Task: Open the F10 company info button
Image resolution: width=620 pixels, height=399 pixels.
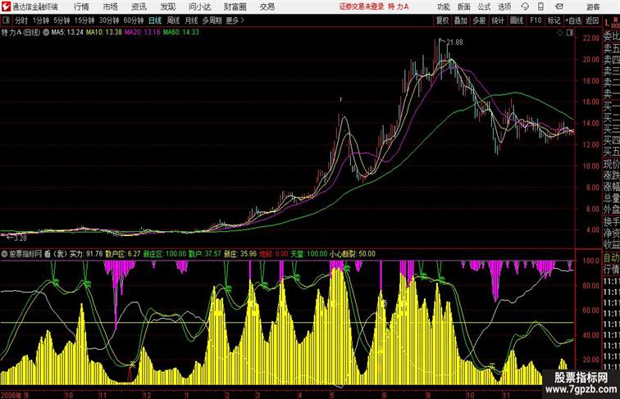Action: [x=536, y=20]
